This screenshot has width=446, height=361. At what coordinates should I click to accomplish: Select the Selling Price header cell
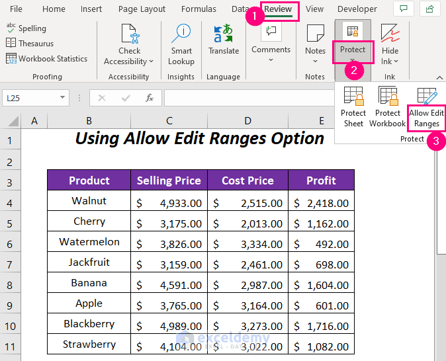169,180
